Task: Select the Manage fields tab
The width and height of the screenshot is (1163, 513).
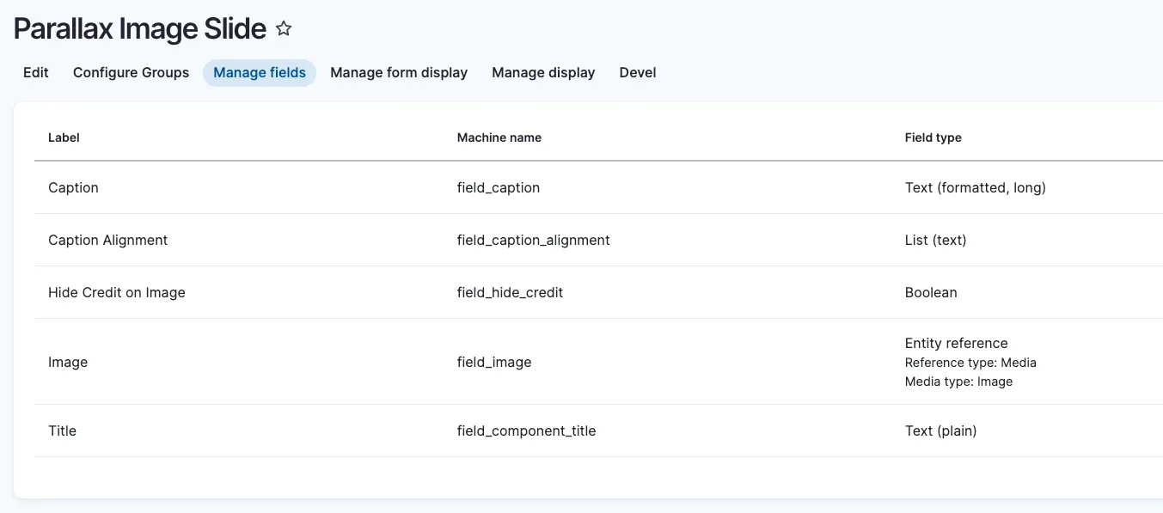Action: (260, 73)
